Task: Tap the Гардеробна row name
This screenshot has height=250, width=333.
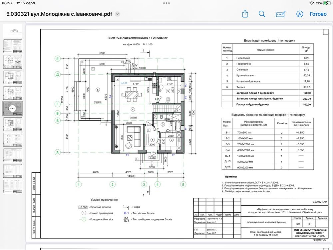Action: [x=243, y=64]
